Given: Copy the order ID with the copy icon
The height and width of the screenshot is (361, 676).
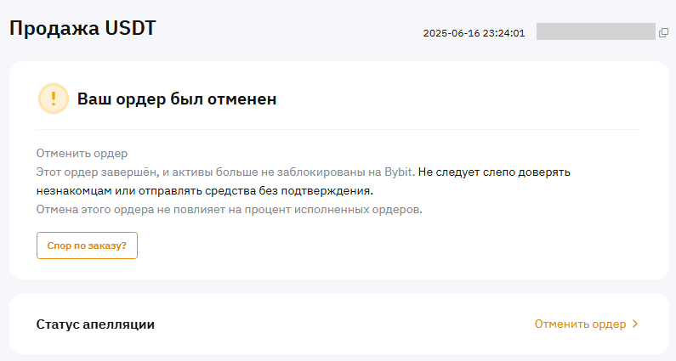Looking at the screenshot, I should (663, 33).
